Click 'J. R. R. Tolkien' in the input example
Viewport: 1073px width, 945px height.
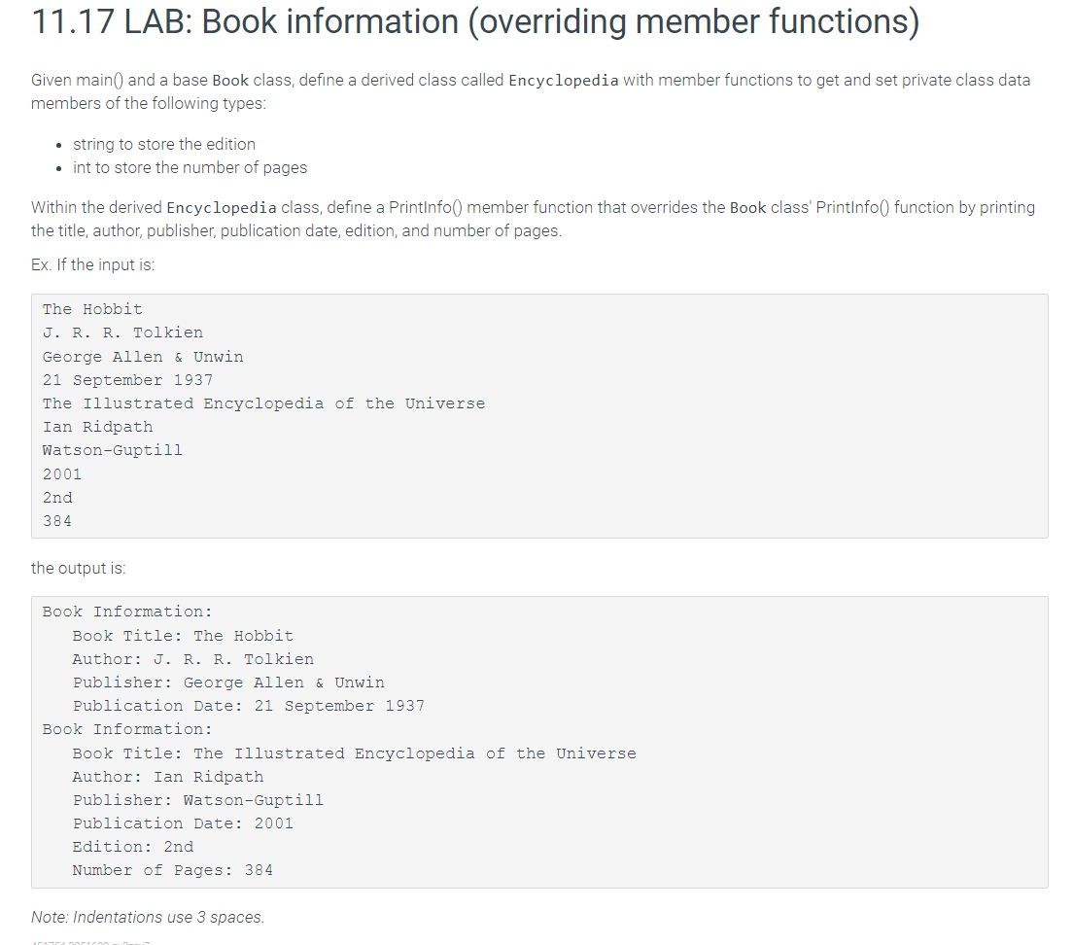(122, 332)
